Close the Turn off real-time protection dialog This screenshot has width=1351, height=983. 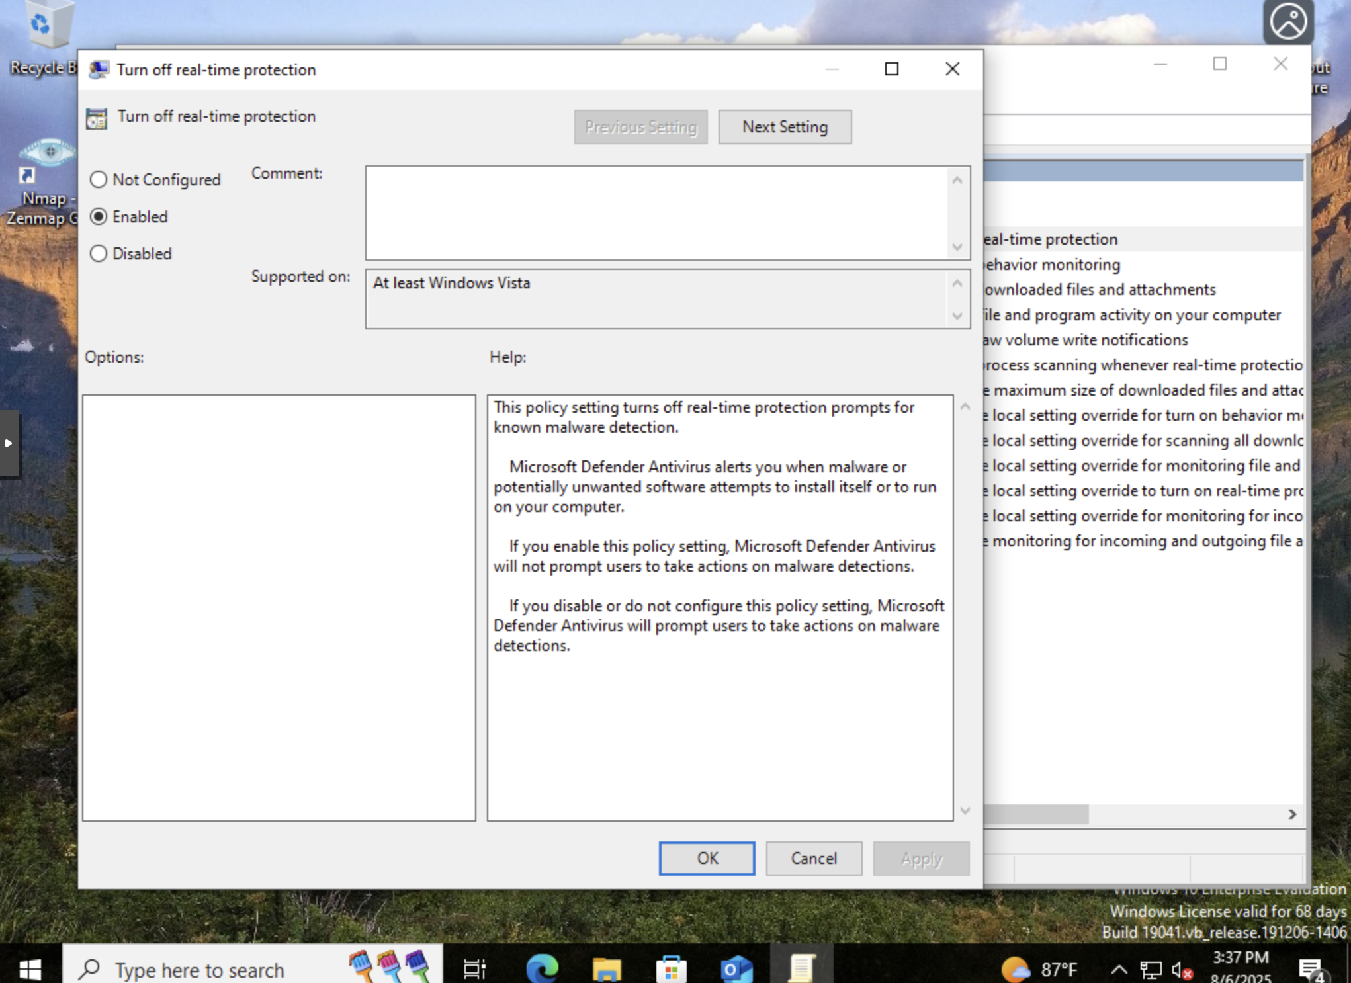tap(952, 69)
